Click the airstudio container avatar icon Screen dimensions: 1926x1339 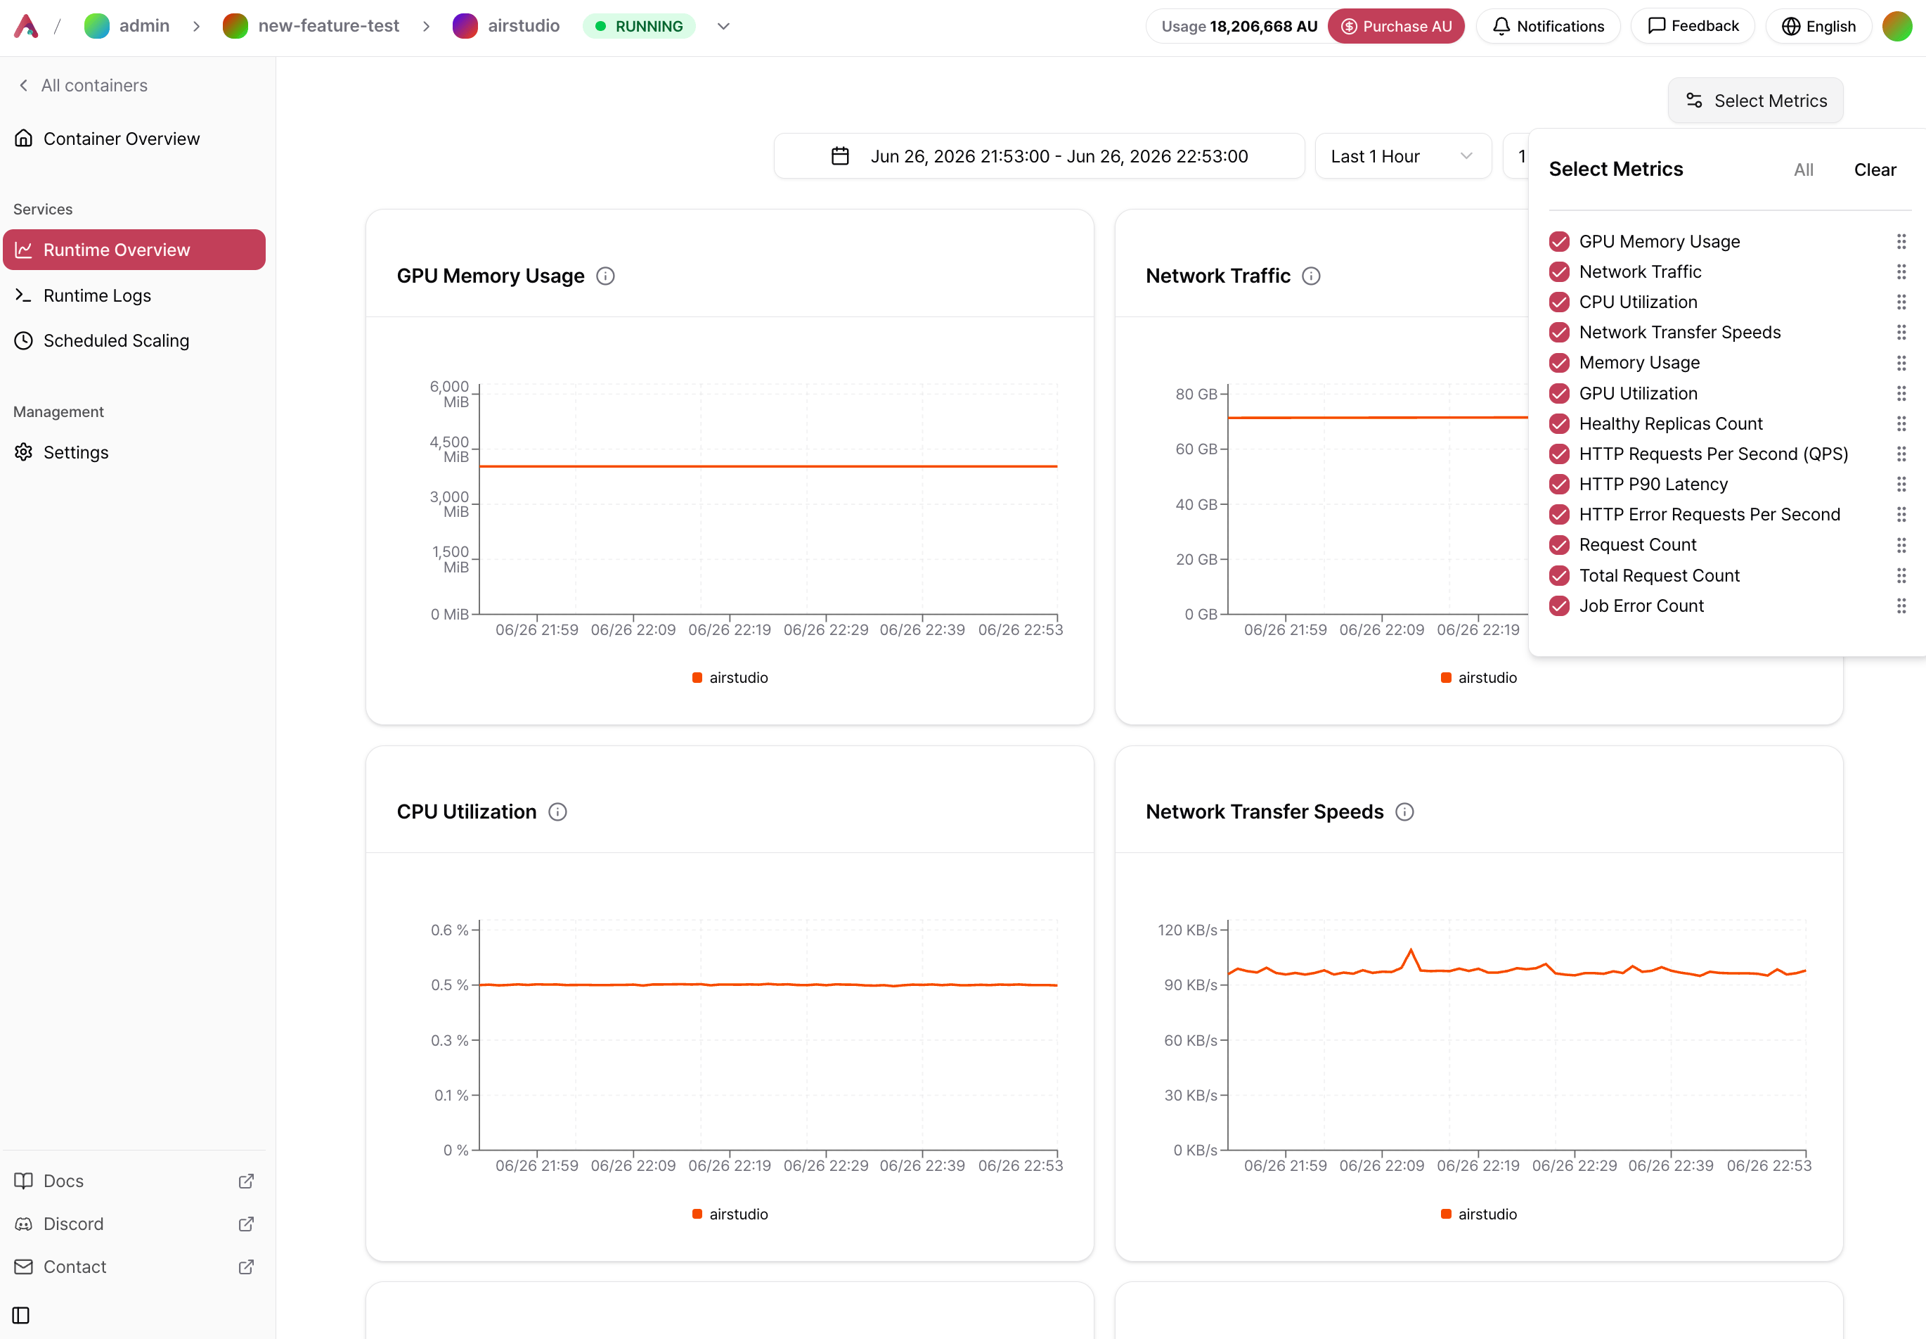465,26
